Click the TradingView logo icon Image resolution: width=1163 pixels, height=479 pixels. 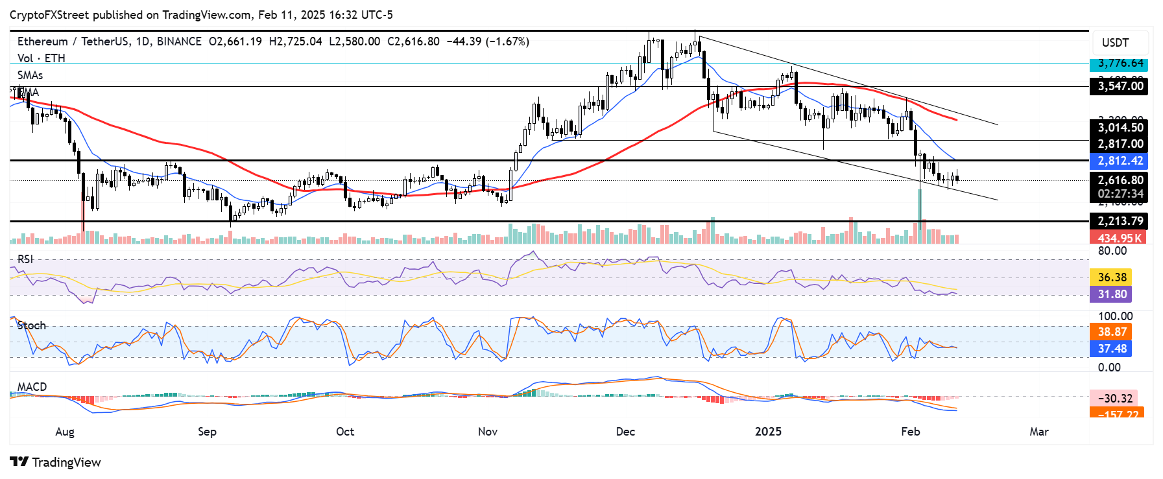pyautogui.click(x=19, y=462)
